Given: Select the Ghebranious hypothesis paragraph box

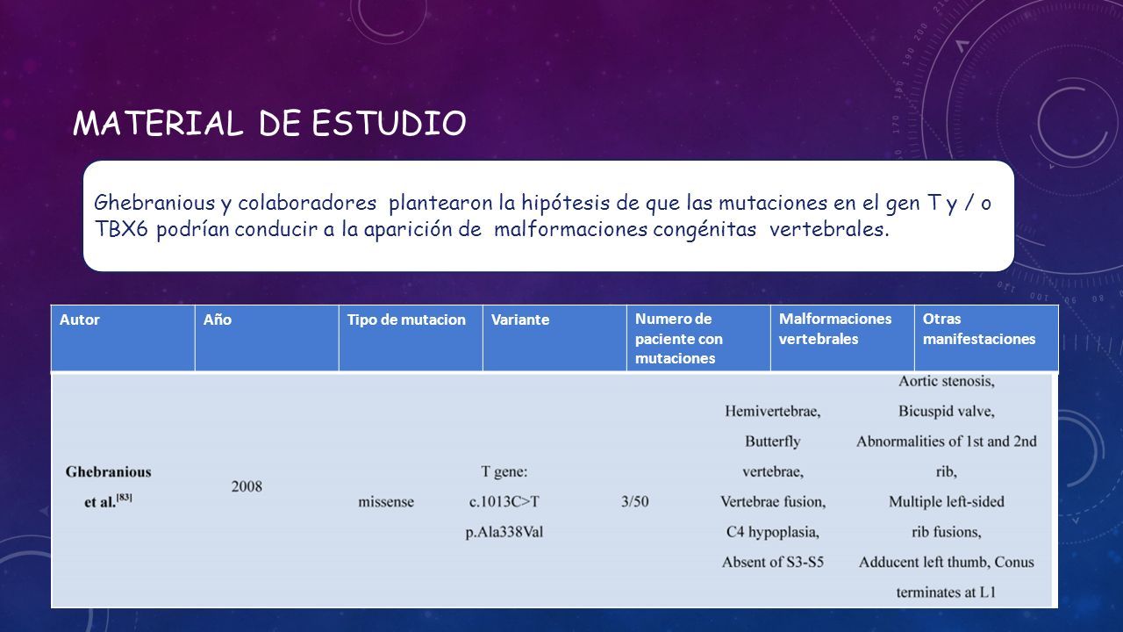Looking at the screenshot, I should point(548,216).
